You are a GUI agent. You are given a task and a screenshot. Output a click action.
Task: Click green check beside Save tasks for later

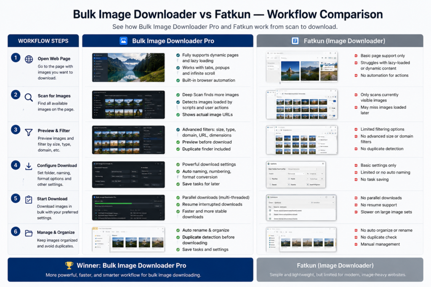point(178,184)
